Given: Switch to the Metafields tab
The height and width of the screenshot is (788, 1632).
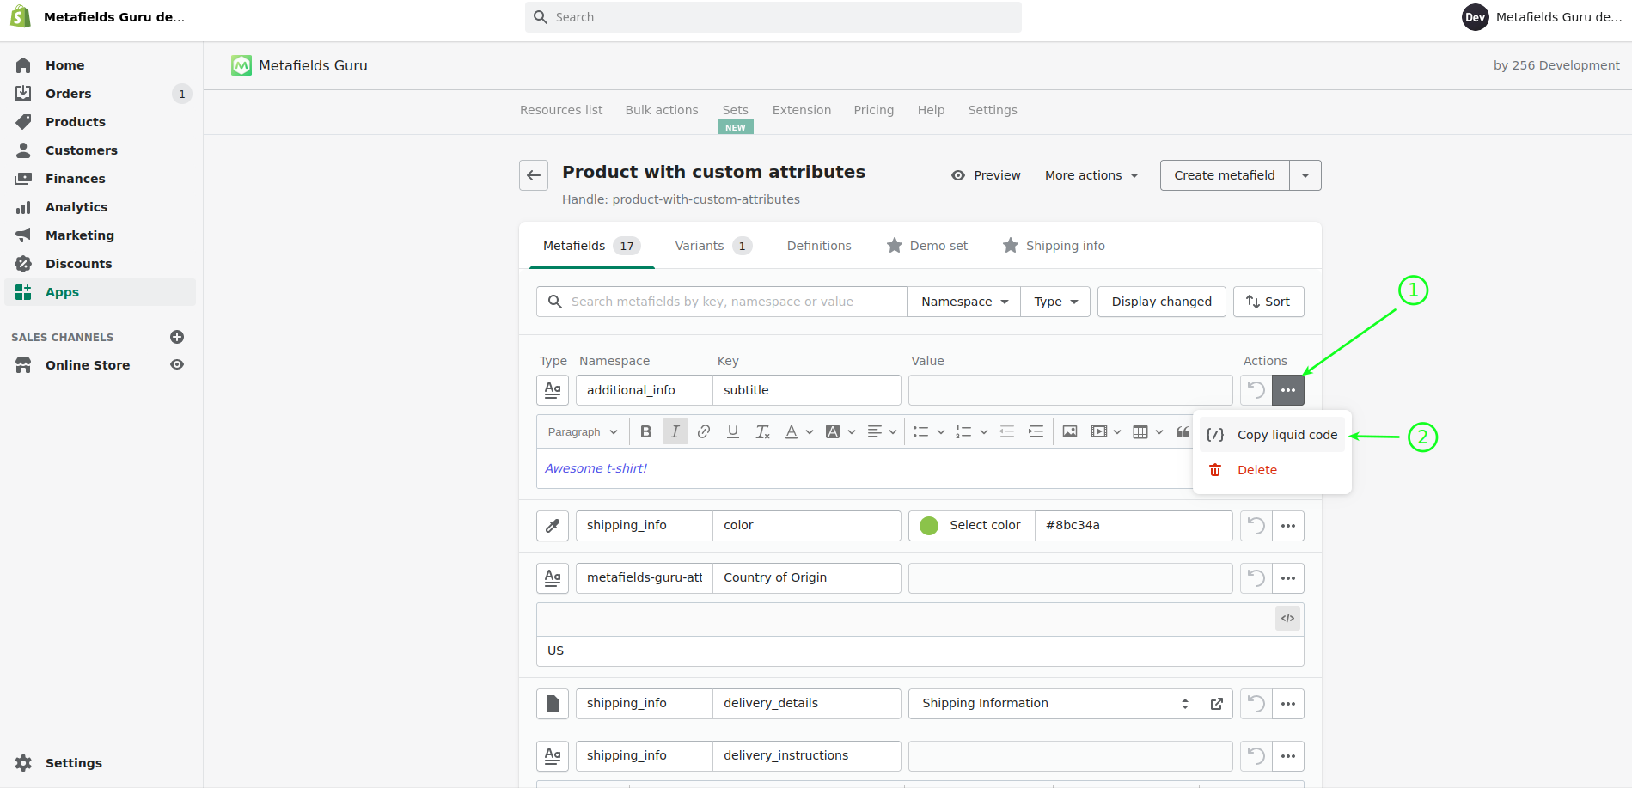Looking at the screenshot, I should point(591,246).
